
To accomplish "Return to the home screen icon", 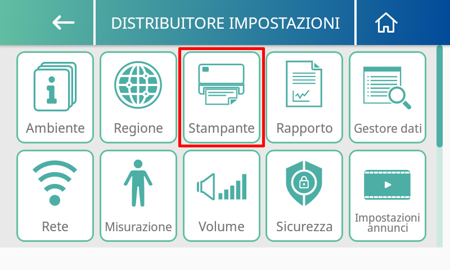I will pos(386,22).
